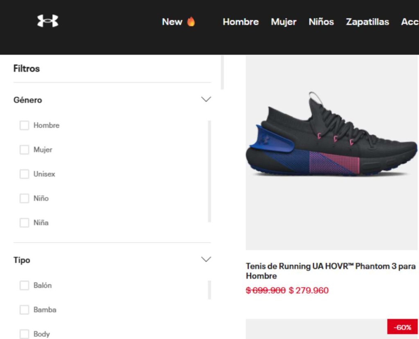Image resolution: width=419 pixels, height=339 pixels.
Task: Open the Zapatillas category
Action: coord(367,22)
